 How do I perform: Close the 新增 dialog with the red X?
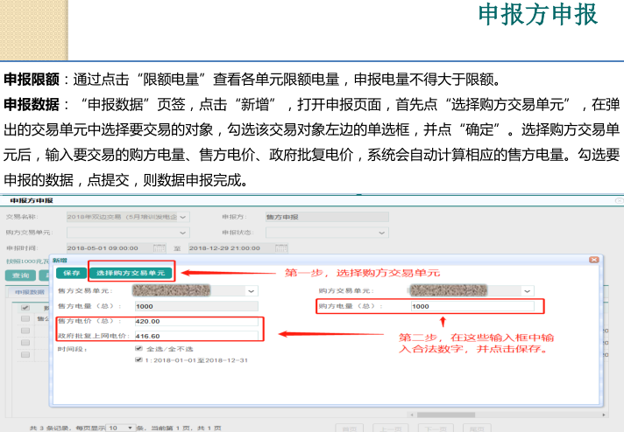coord(595,260)
